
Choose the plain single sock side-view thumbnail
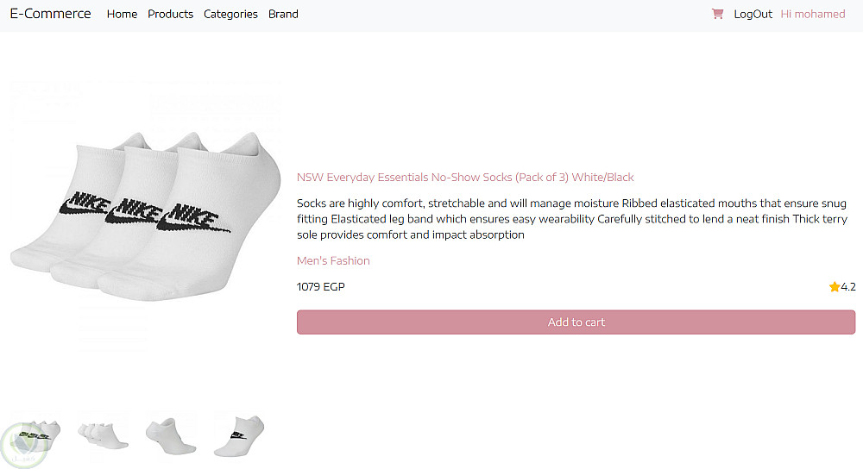pos(171,435)
